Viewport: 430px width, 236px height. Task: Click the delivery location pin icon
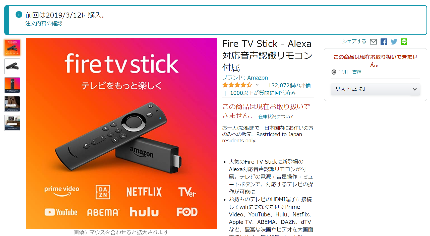pyautogui.click(x=334, y=72)
